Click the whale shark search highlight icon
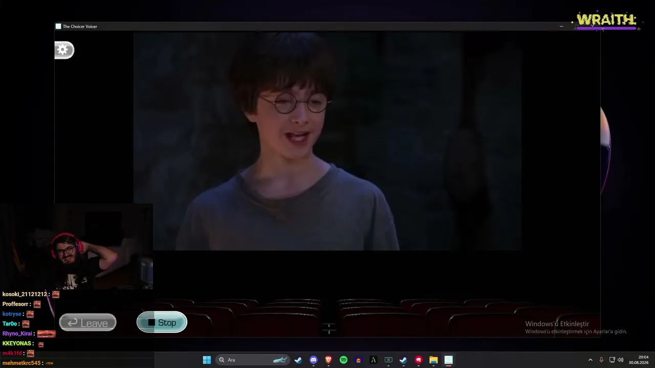 tap(280, 360)
